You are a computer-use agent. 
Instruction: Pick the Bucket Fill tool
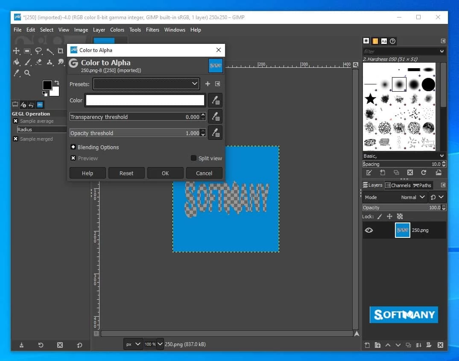(16, 62)
